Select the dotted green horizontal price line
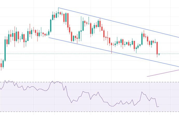Viewport: 179px width, 115px height. point(78,54)
